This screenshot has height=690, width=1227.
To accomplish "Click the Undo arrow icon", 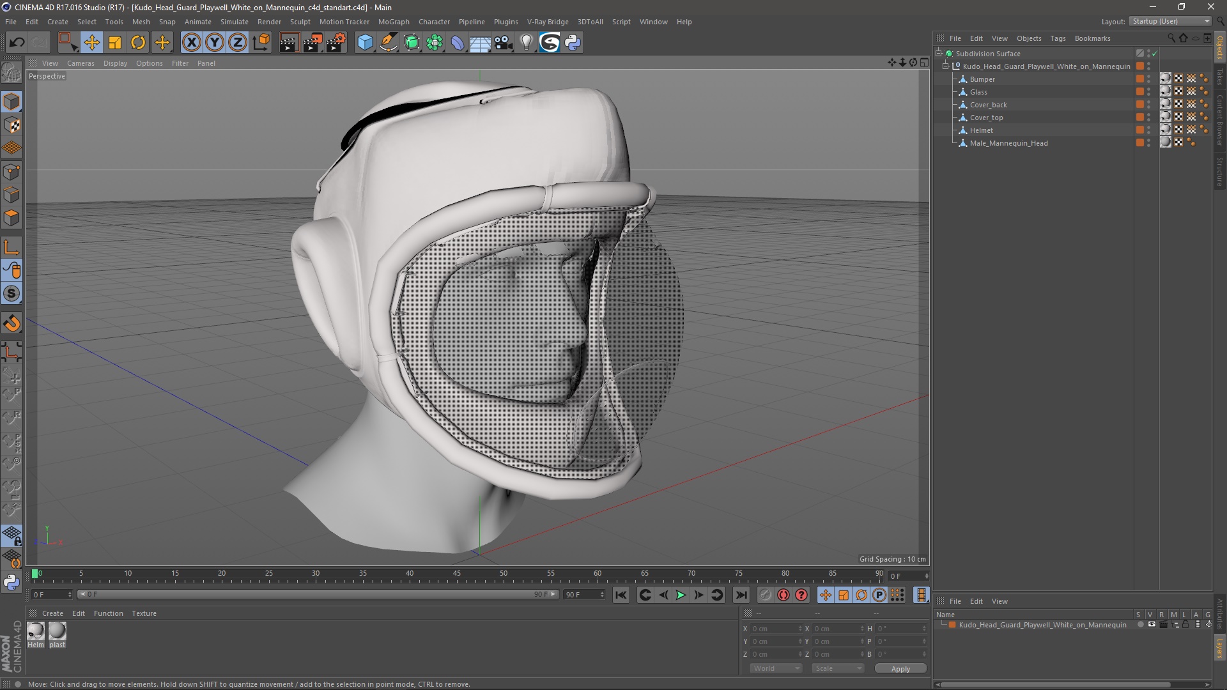I will tap(17, 43).
